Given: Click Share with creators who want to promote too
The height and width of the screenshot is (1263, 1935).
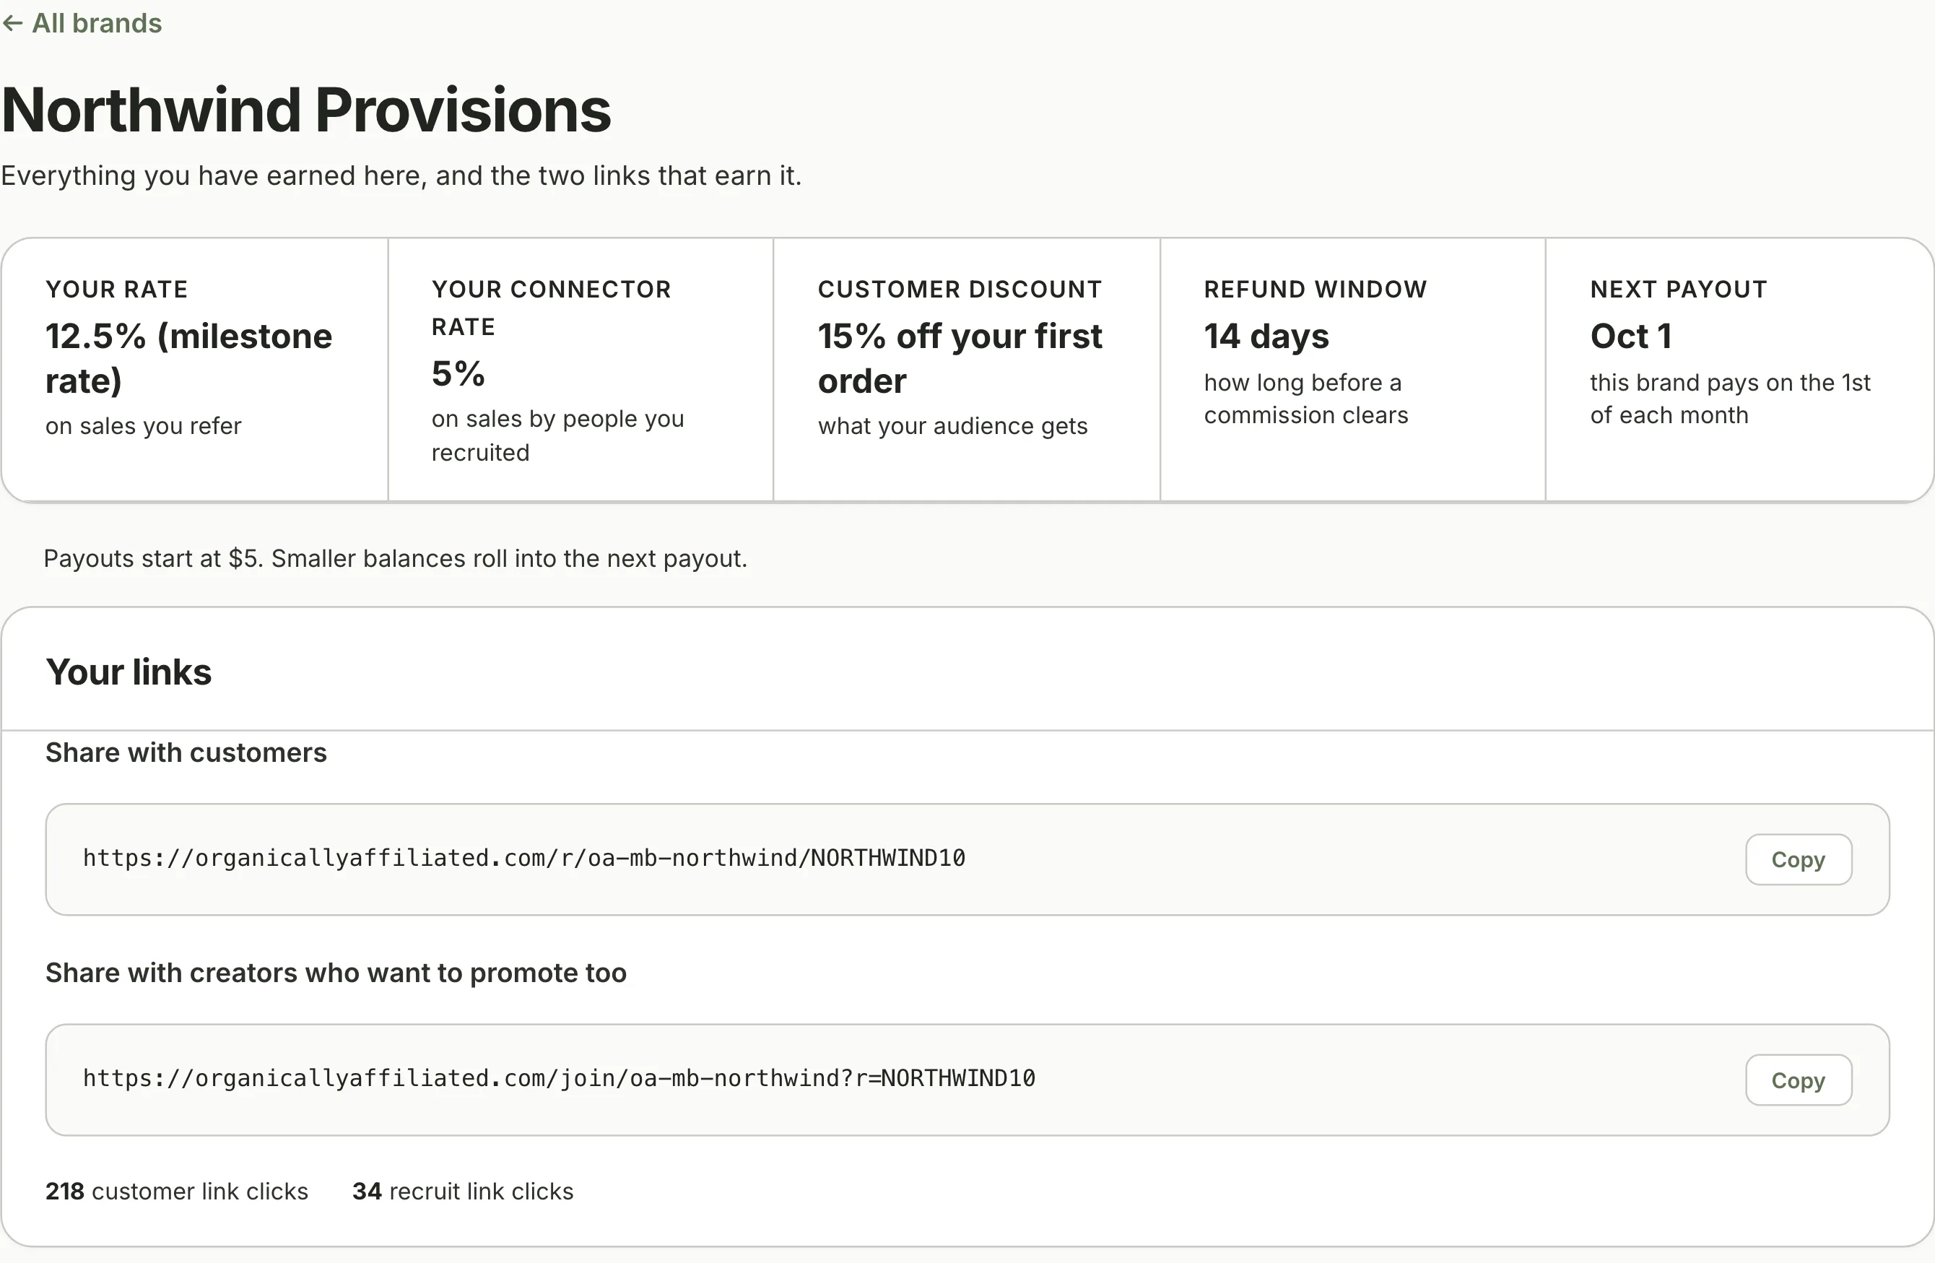Looking at the screenshot, I should (336, 973).
